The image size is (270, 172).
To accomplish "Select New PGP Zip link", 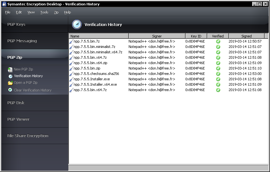I will click(x=23, y=69).
